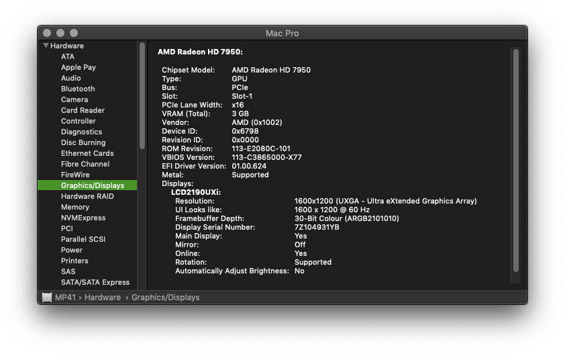Select Ethernet Cards in the sidebar
This screenshot has width=565, height=354.
point(87,153)
